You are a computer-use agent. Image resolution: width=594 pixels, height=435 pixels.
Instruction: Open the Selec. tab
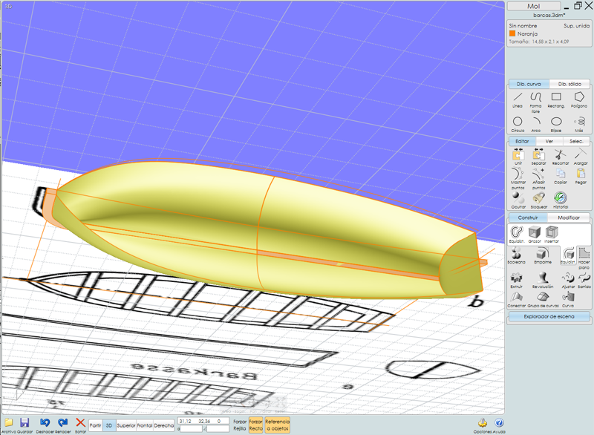(x=576, y=141)
